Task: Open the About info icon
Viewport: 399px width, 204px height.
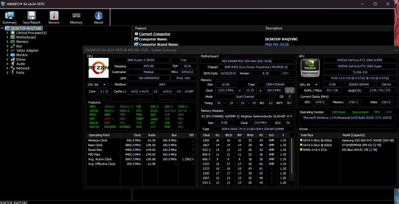Action: point(98,16)
